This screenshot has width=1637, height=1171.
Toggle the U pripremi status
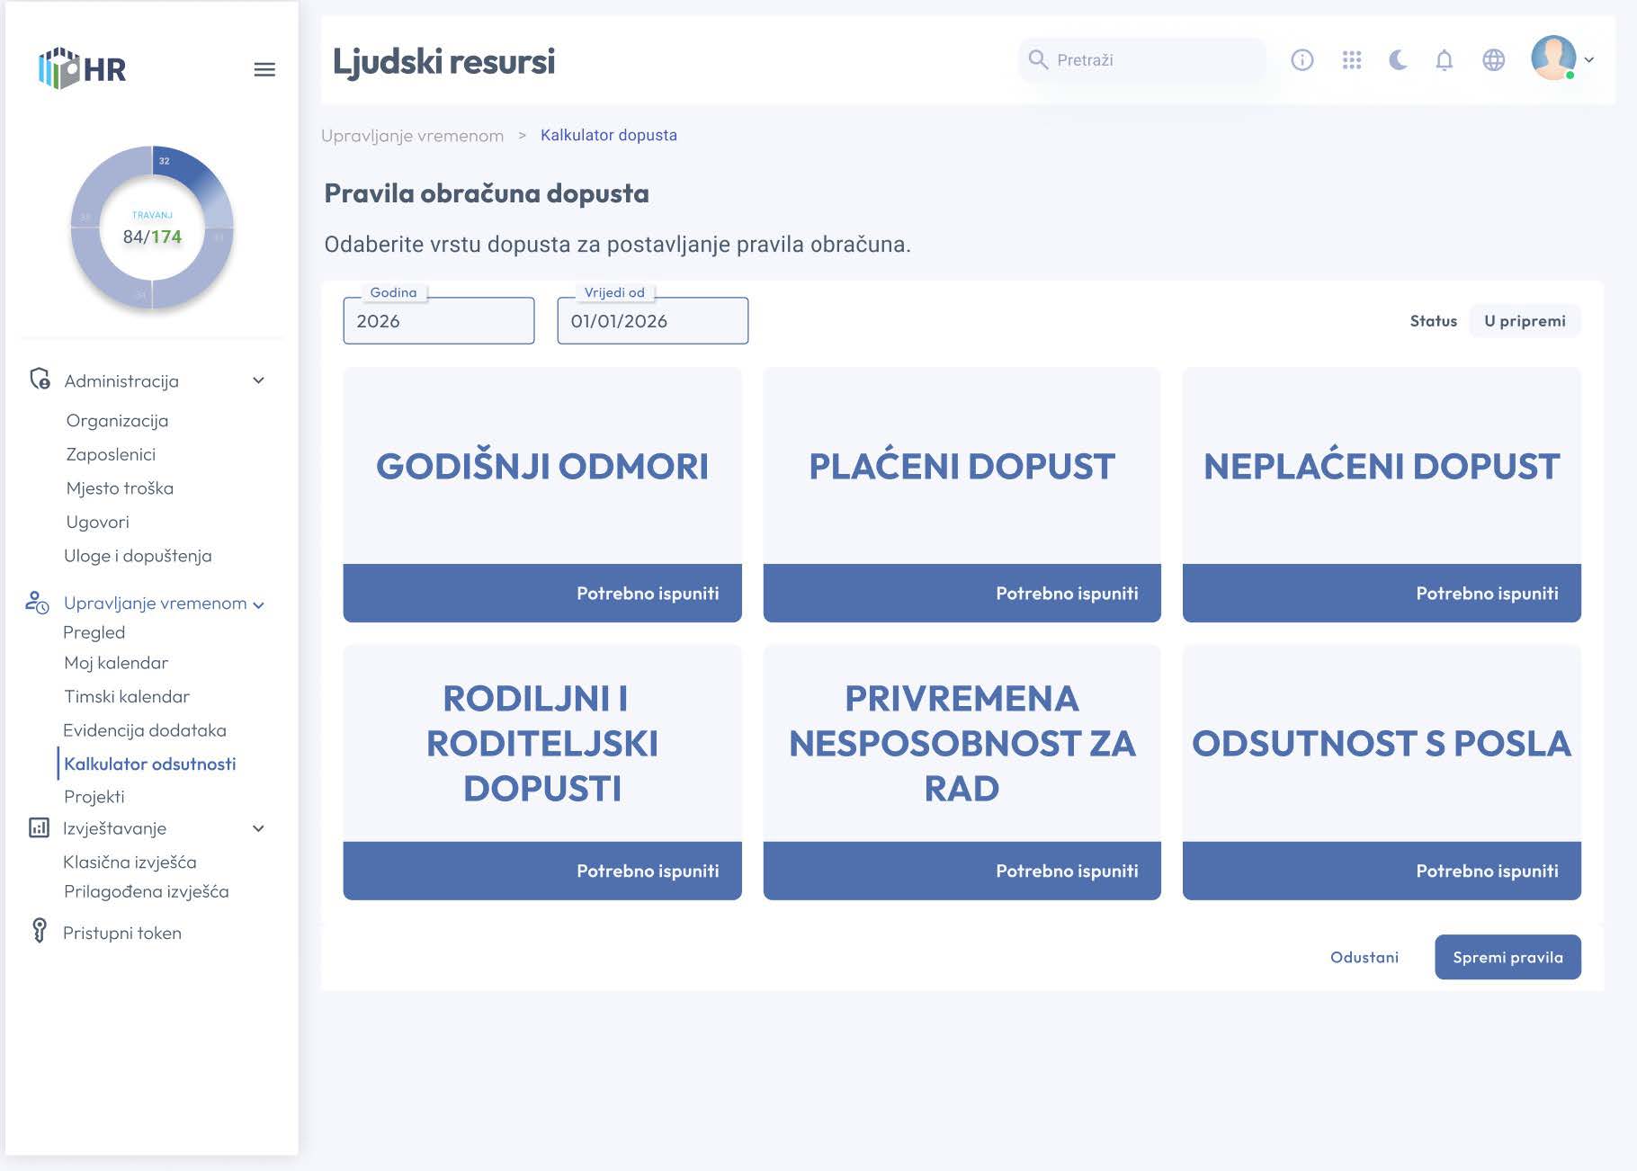(x=1524, y=321)
